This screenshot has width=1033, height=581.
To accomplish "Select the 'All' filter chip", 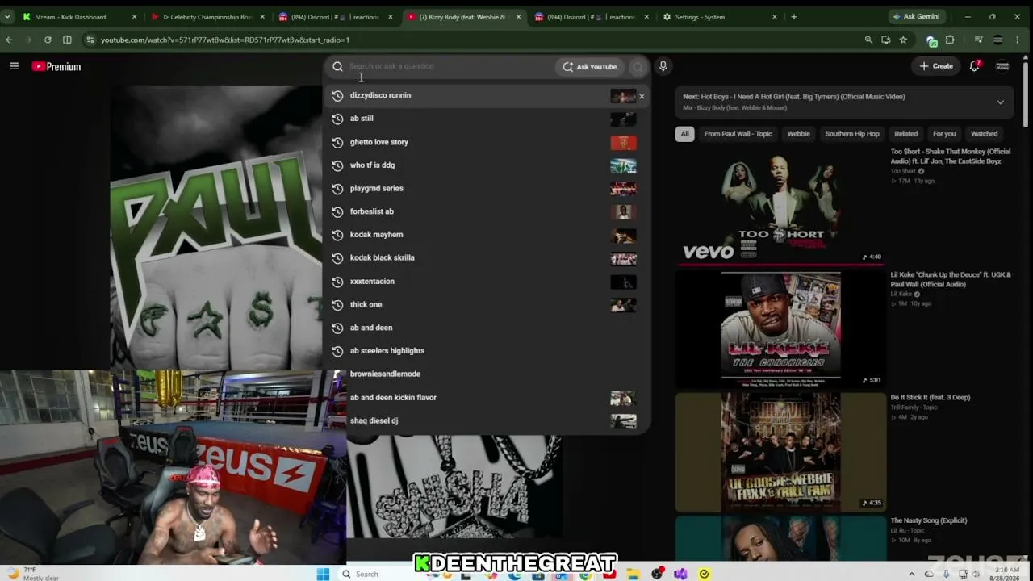I will coord(684,134).
